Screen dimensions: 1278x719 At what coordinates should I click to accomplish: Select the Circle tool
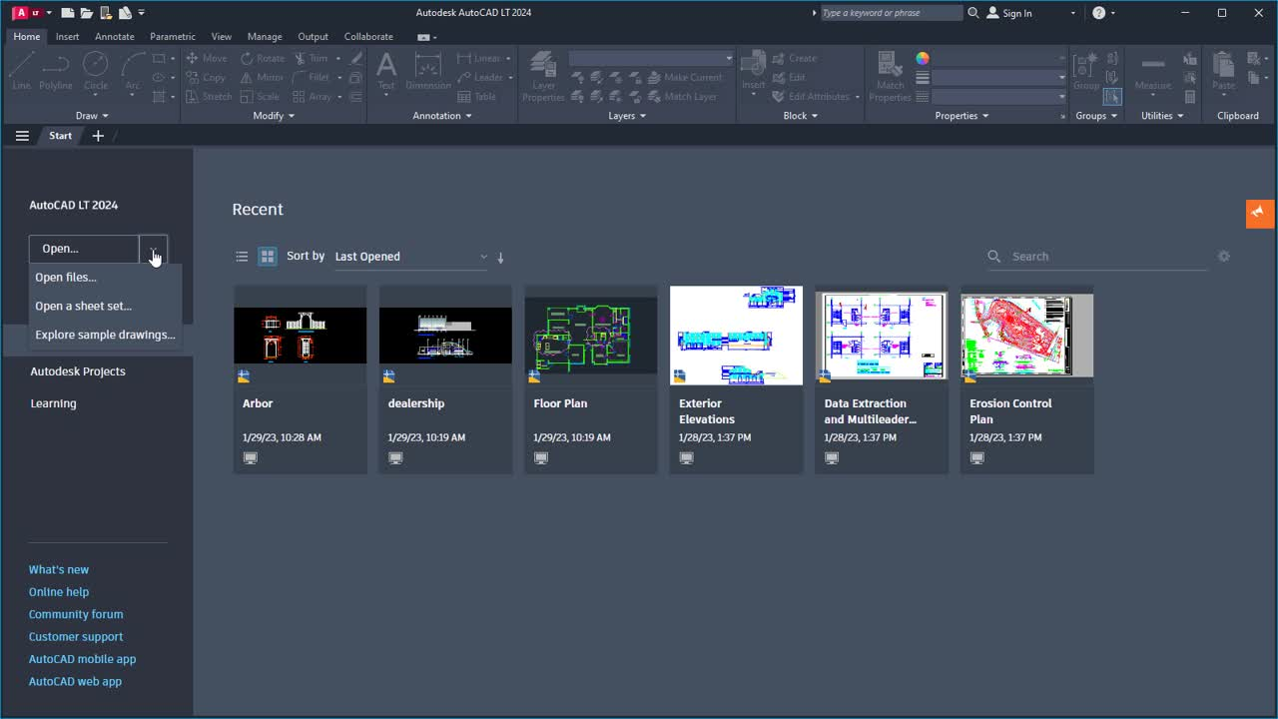96,72
